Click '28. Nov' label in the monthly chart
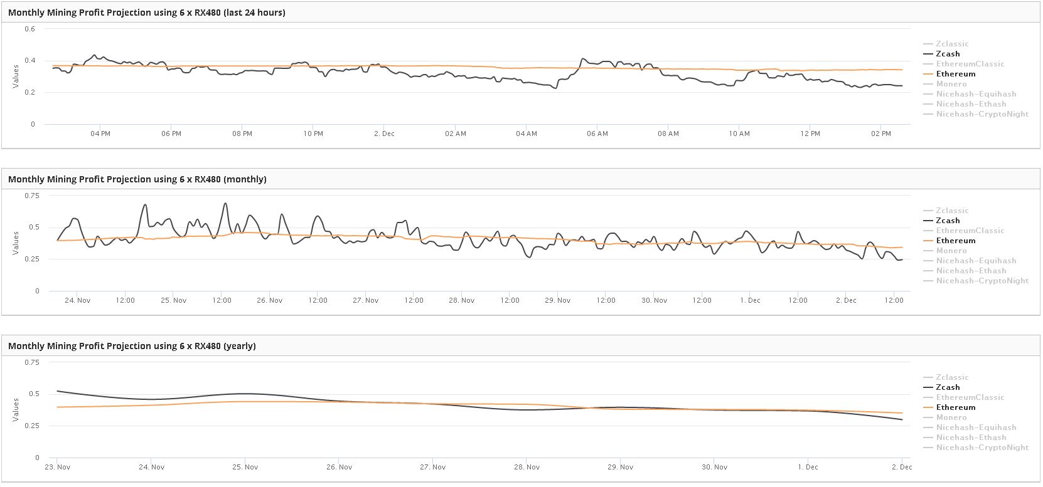The image size is (1043, 487). (462, 301)
